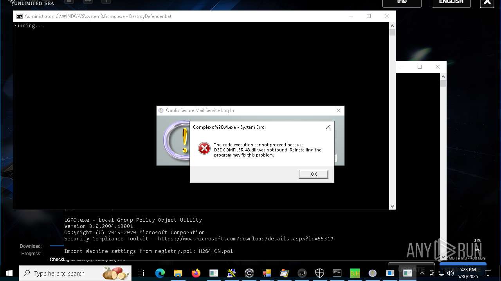Open the Action Center notifications icon
Image resolution: width=501 pixels, height=281 pixels.
[488, 273]
